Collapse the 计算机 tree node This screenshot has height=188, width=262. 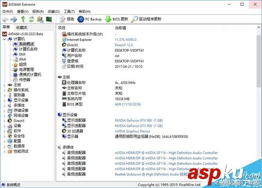[4, 39]
